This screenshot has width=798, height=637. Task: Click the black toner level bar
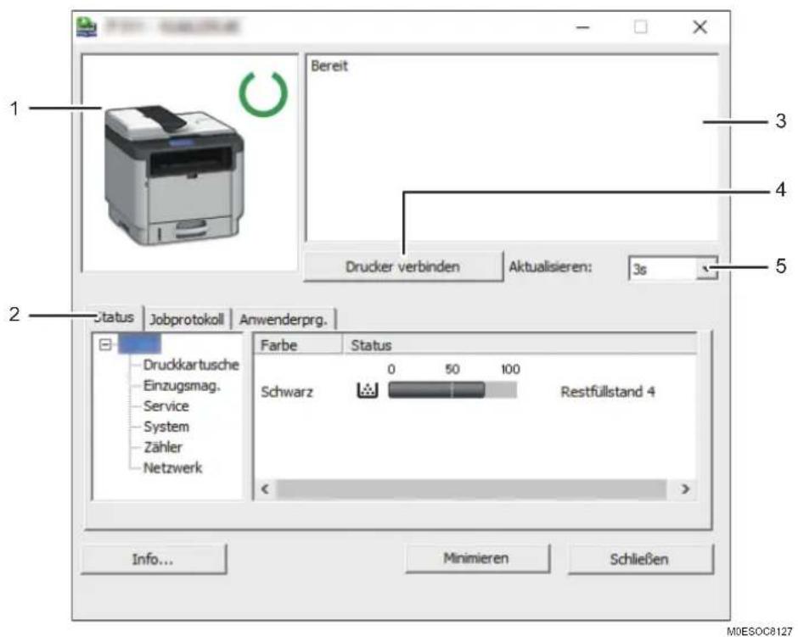[x=452, y=390]
